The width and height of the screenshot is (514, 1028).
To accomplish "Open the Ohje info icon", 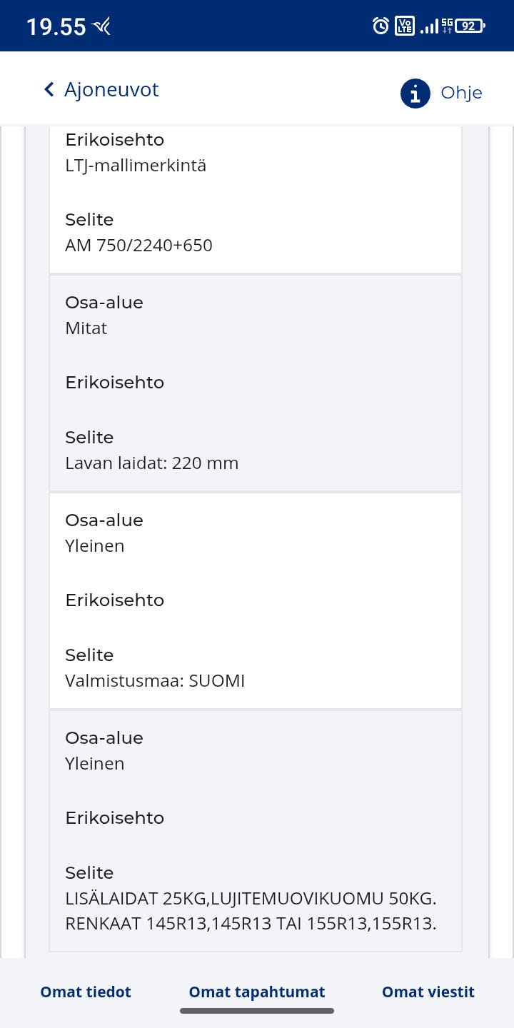I will 415,93.
